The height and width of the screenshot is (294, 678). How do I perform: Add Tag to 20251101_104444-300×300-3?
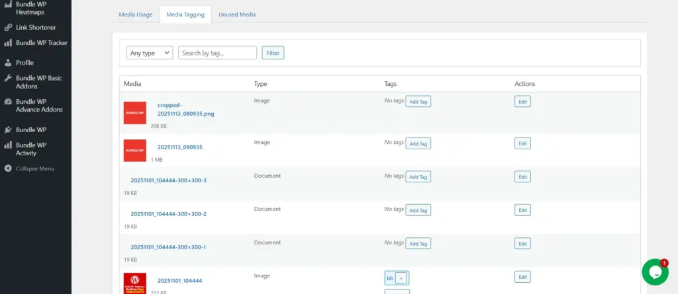pyautogui.click(x=418, y=176)
